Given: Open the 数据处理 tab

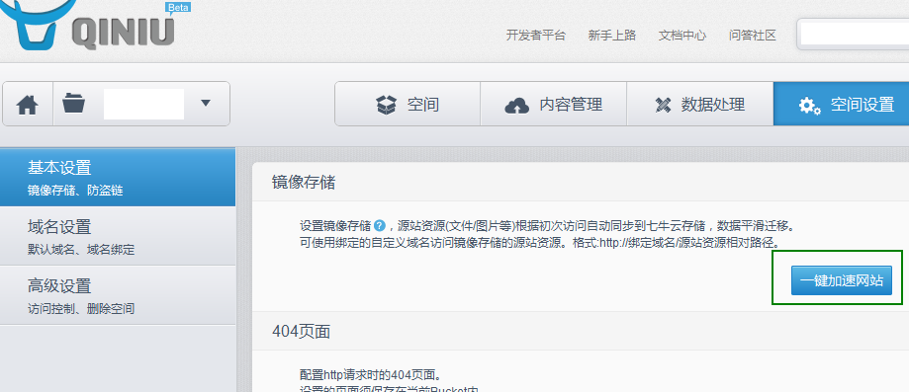Looking at the screenshot, I should pos(700,105).
